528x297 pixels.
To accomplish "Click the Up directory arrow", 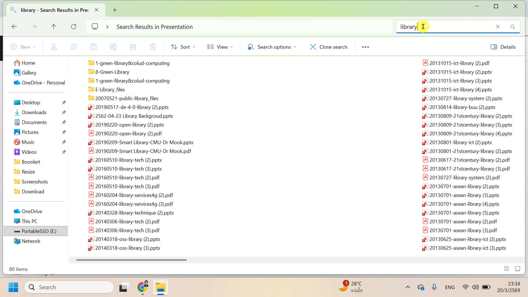I will click(x=54, y=27).
